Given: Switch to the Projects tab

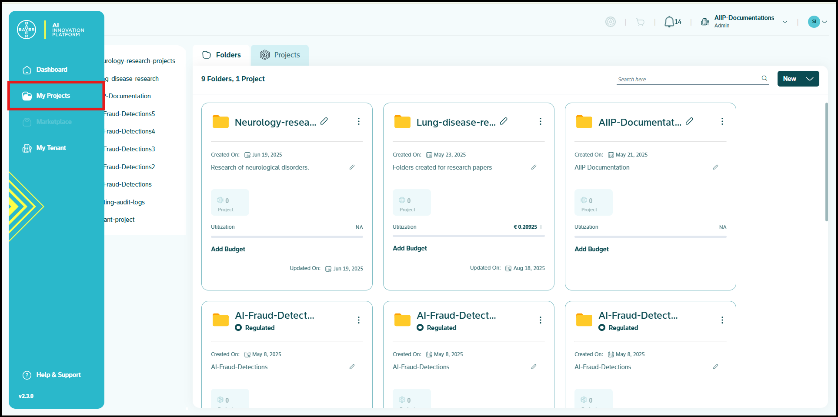Looking at the screenshot, I should (280, 55).
